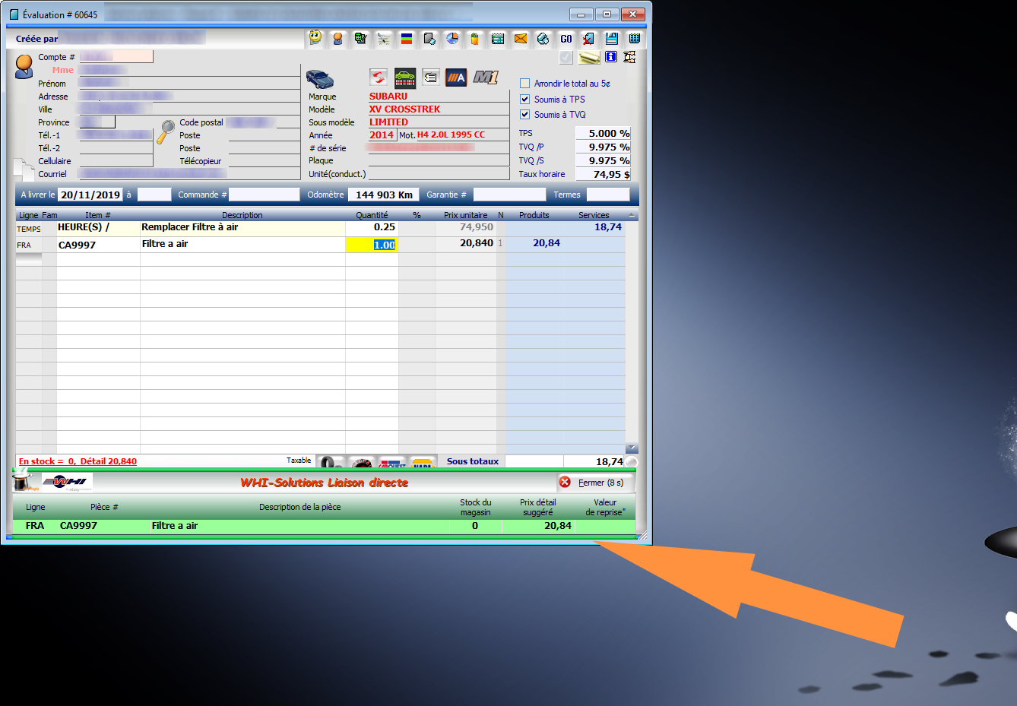Enable Arrondir le total au 5¢ checkbox
The height and width of the screenshot is (706, 1017).
tap(524, 84)
